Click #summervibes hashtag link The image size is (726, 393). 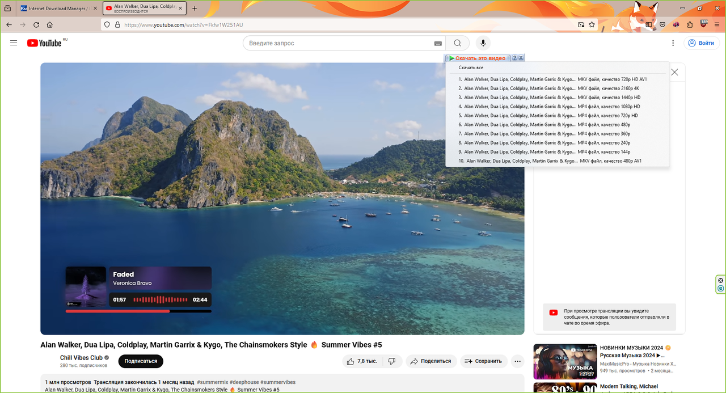(278, 382)
